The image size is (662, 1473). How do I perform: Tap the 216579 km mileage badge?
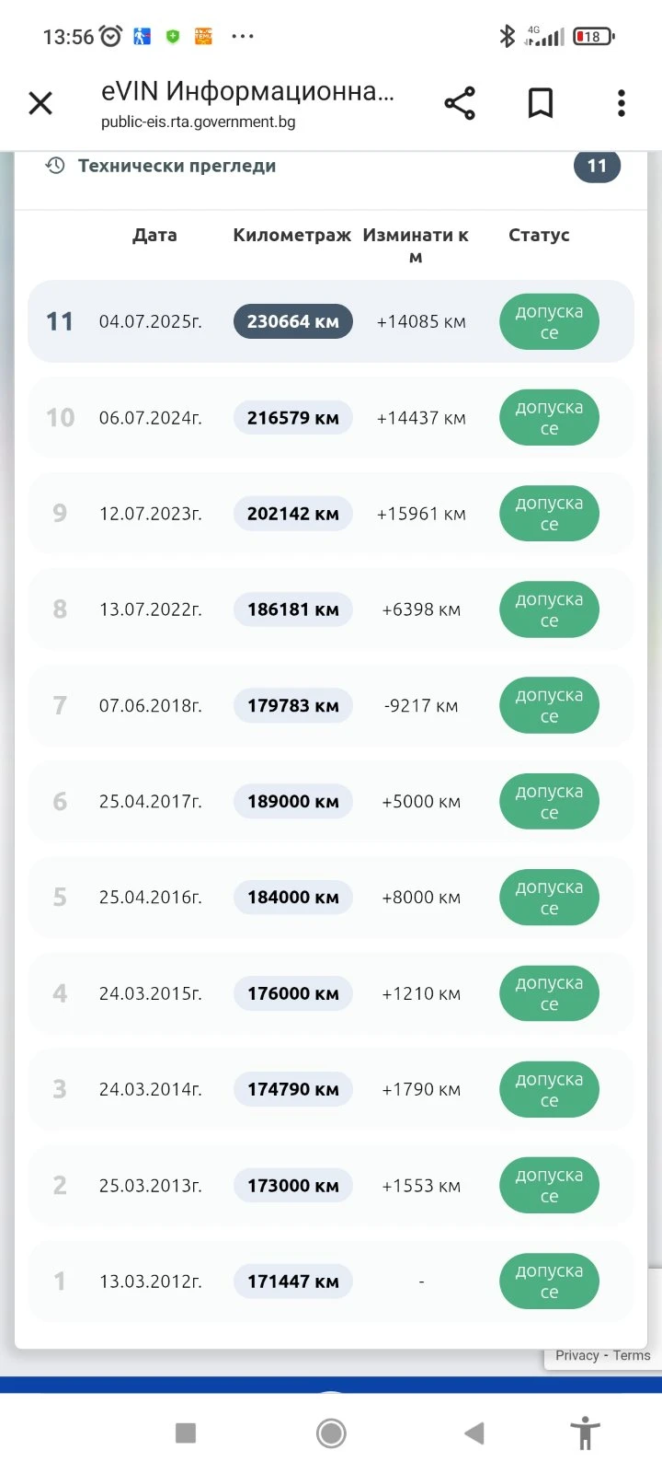click(292, 418)
